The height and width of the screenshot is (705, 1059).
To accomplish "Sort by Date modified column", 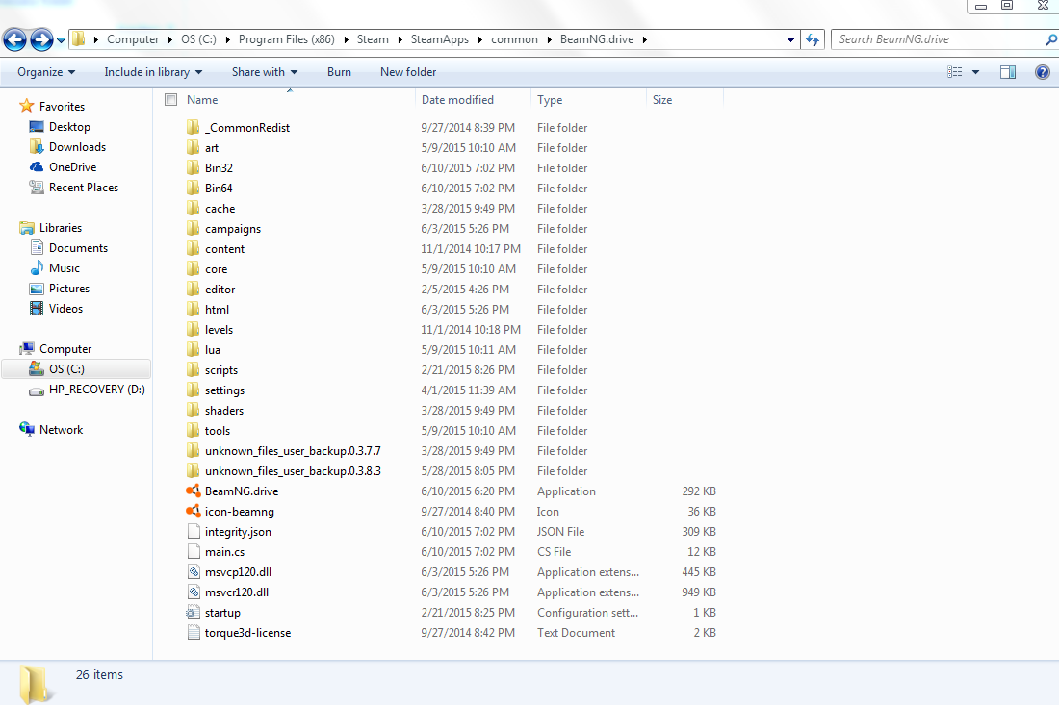I will pyautogui.click(x=458, y=100).
